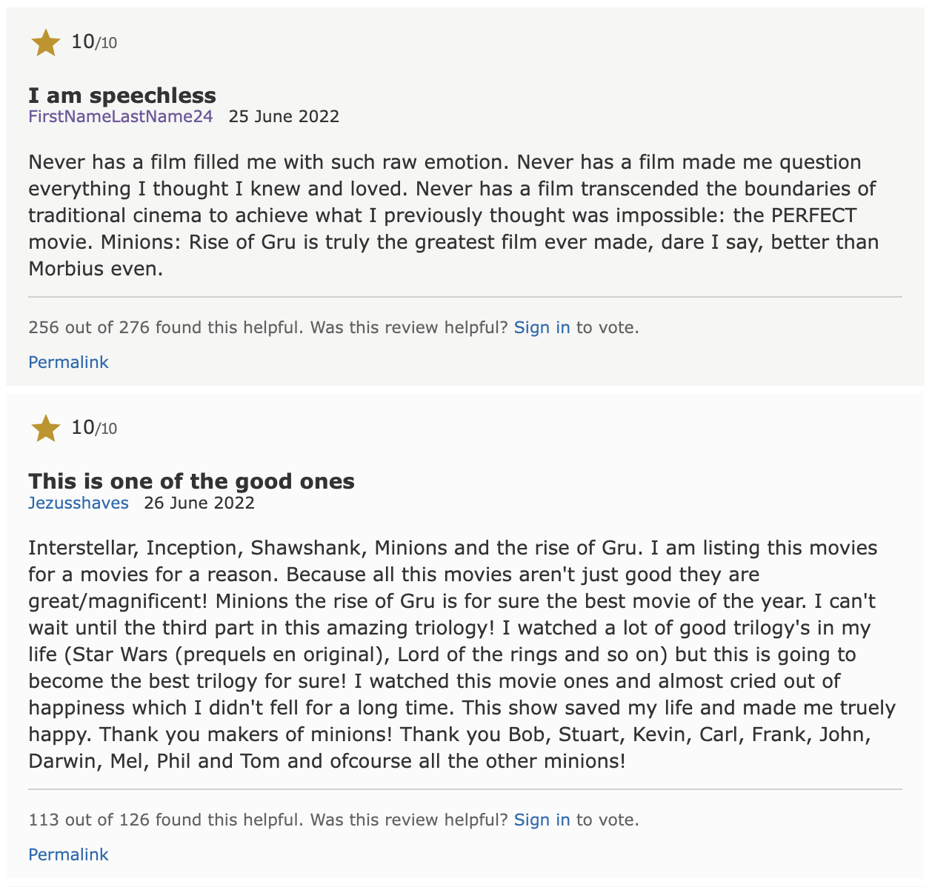Open Jezusshaves' user profile
This screenshot has width=932, height=887.
(79, 503)
